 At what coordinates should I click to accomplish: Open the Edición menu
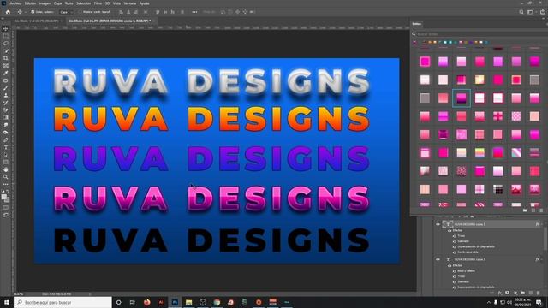click(30, 3)
